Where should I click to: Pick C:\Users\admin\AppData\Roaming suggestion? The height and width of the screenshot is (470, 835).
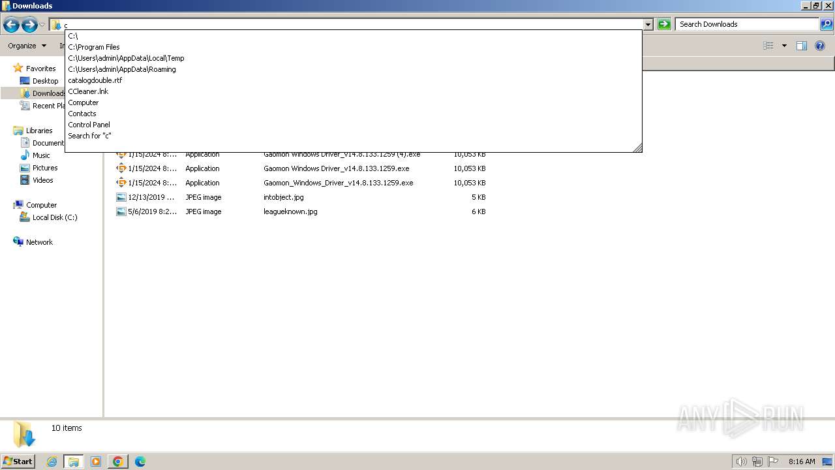[x=353, y=69]
